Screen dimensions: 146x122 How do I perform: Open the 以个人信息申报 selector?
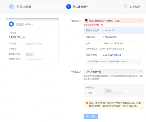pyautogui.click(x=114, y=72)
